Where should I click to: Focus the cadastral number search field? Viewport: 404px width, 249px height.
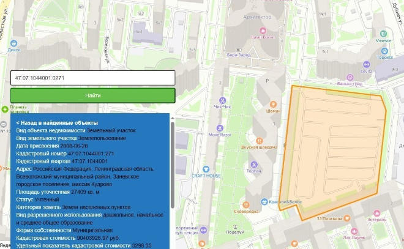click(x=92, y=78)
